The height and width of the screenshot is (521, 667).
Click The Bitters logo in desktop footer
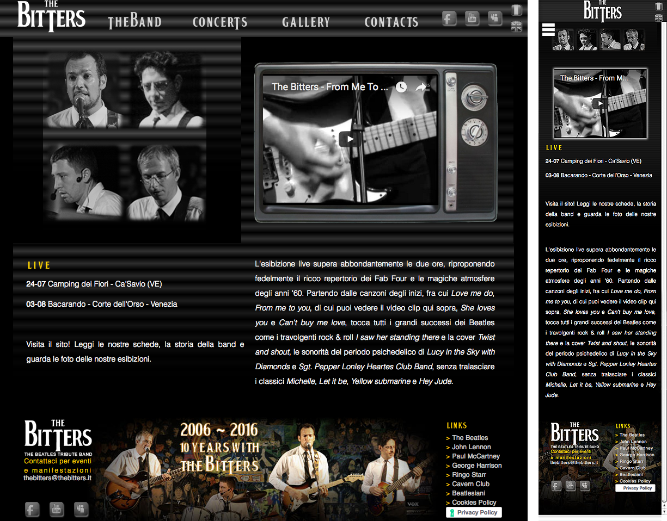(x=58, y=435)
